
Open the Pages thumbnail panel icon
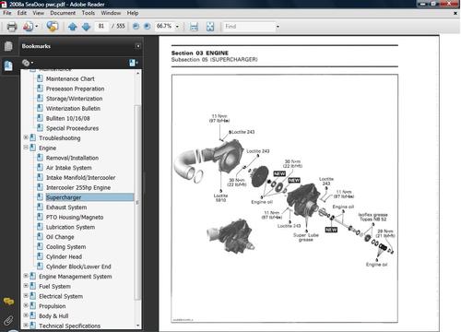click(8, 46)
